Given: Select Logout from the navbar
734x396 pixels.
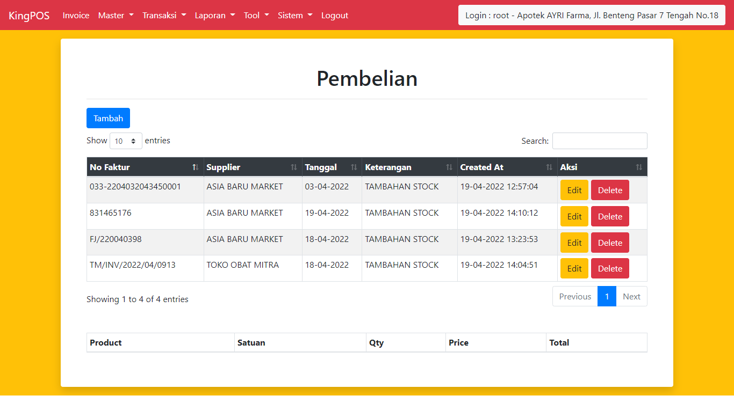Looking at the screenshot, I should coord(334,15).
